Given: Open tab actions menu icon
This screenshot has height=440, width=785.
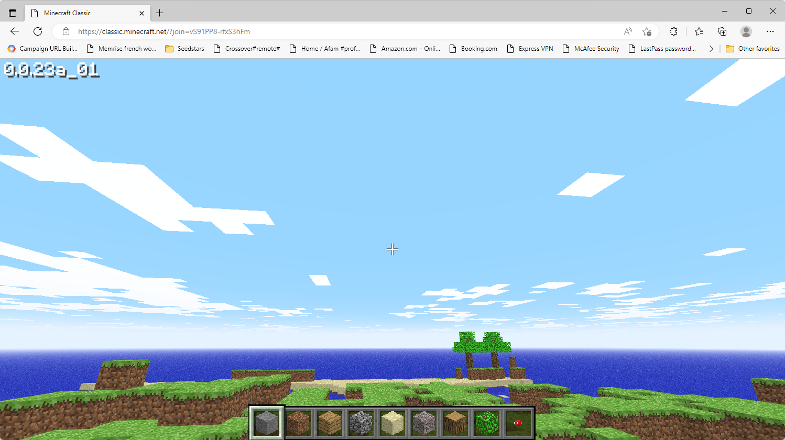Looking at the screenshot, I should (x=13, y=13).
